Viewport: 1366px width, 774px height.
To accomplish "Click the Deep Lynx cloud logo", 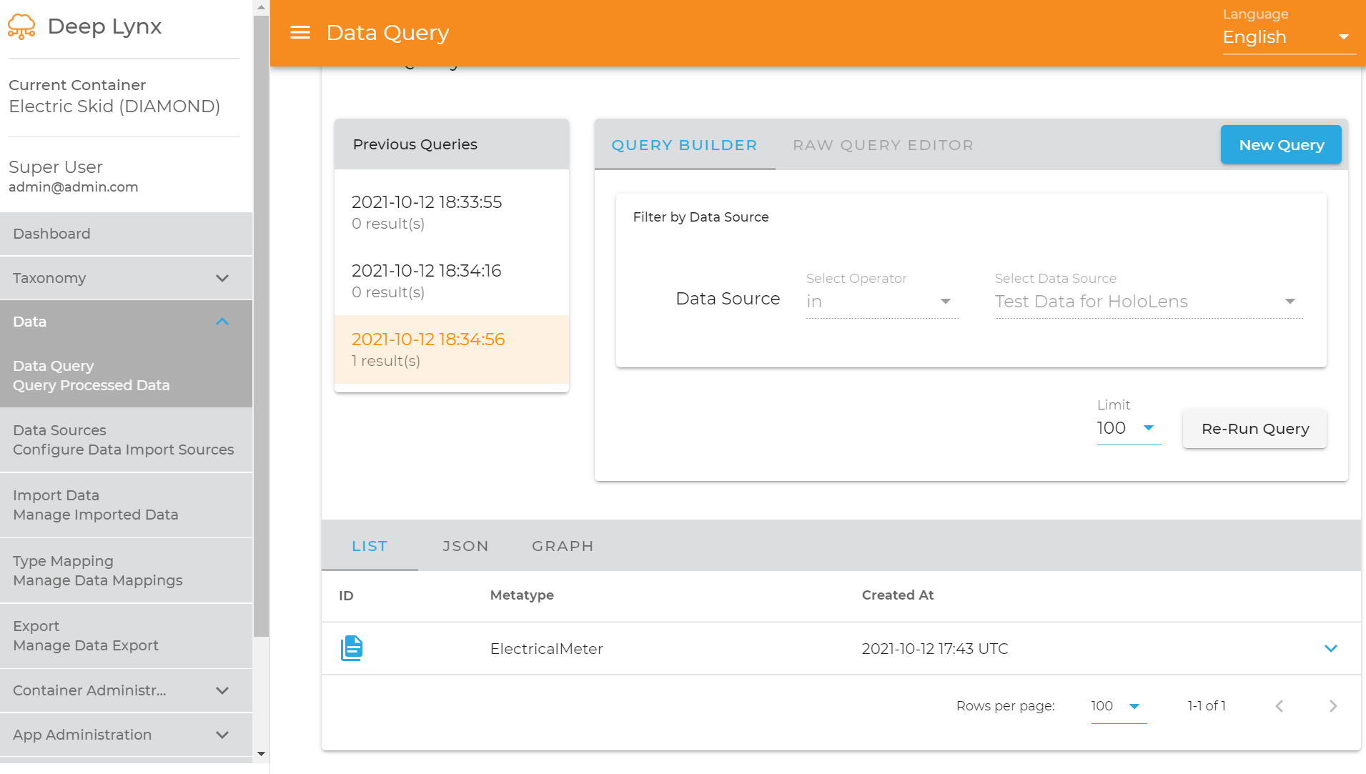I will [21, 26].
